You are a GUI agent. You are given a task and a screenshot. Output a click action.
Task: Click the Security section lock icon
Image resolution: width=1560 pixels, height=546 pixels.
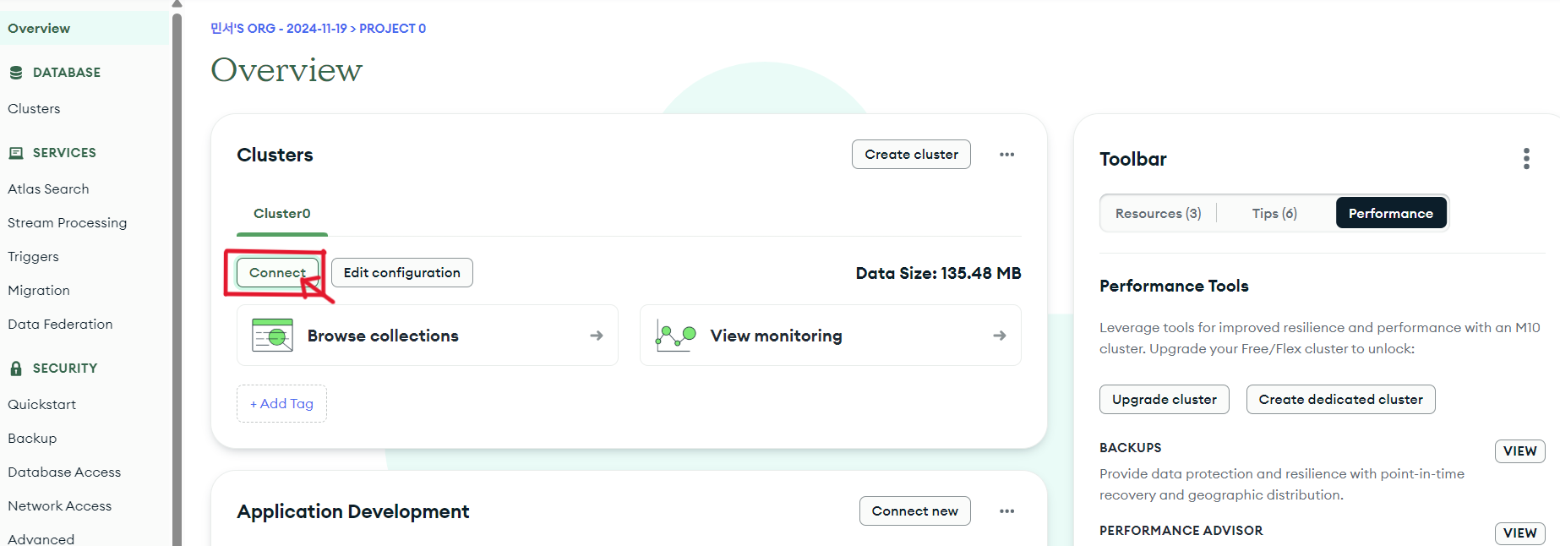point(16,369)
